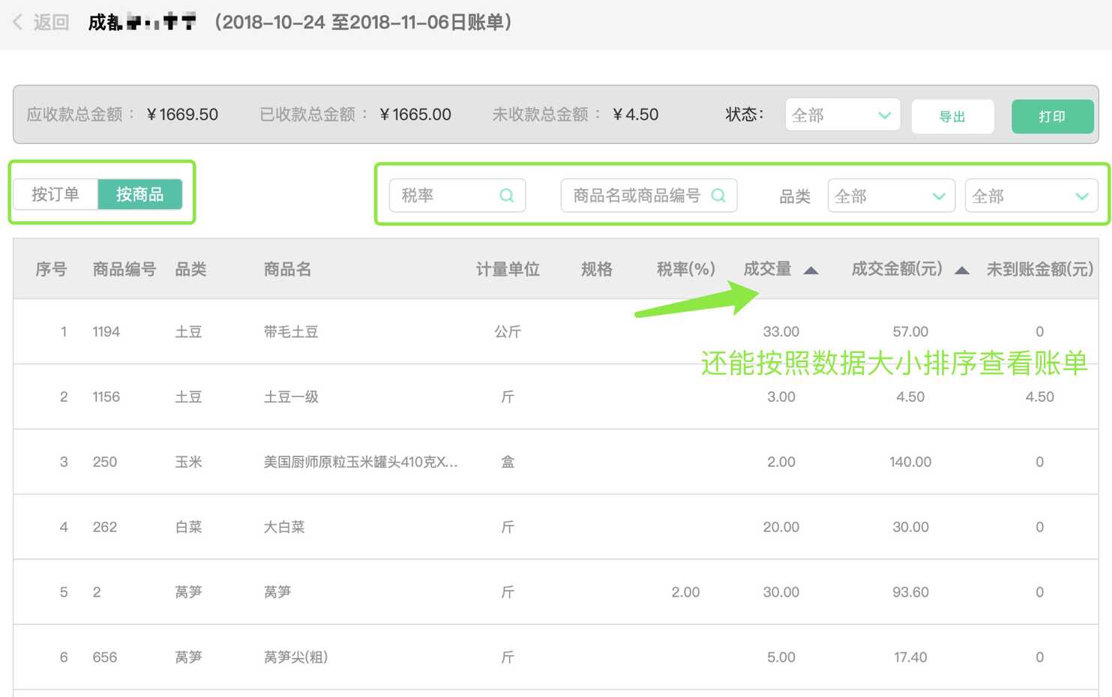This screenshot has width=1112, height=697.
Task: Click the 成交量 column header
Action: click(767, 269)
